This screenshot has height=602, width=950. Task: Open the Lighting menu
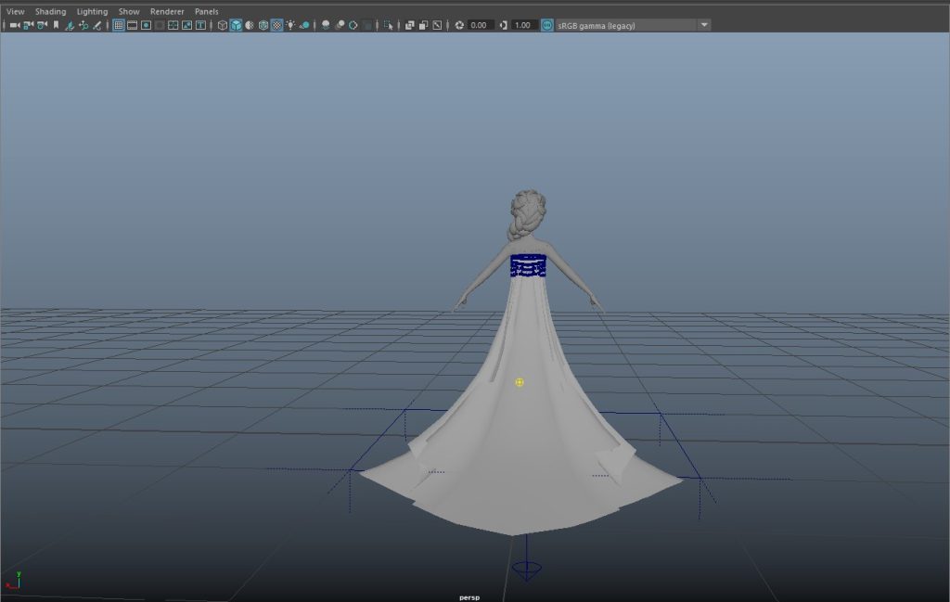coord(92,11)
